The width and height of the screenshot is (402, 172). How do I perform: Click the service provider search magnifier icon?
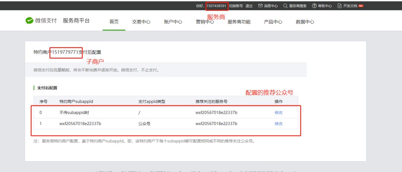point(285,6)
